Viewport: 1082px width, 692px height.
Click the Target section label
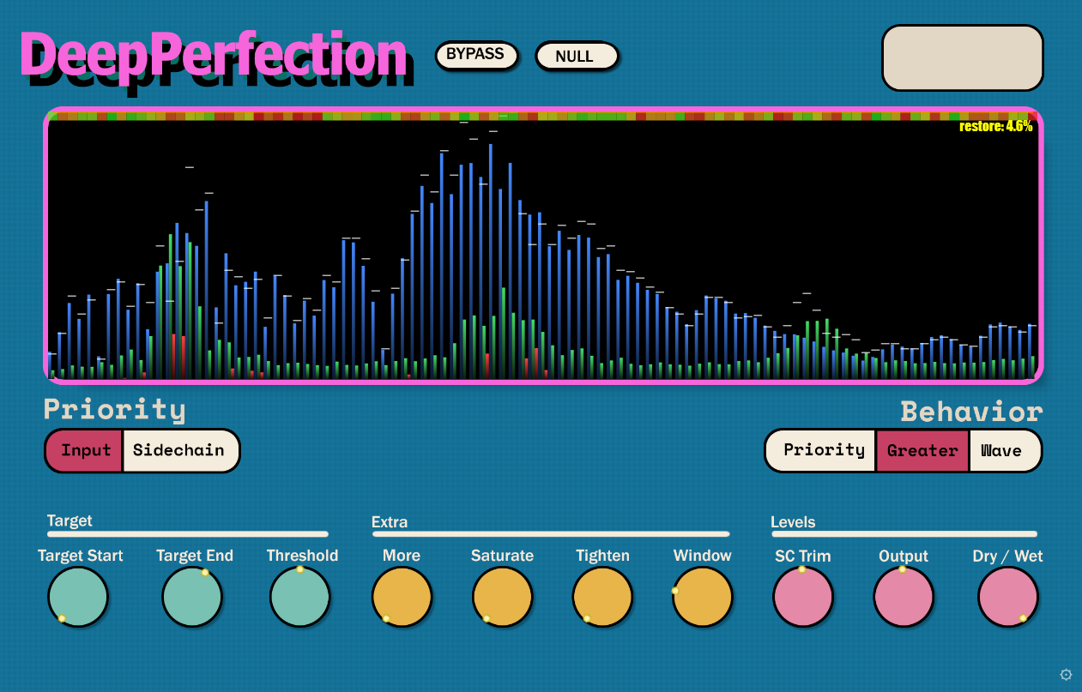(x=70, y=521)
